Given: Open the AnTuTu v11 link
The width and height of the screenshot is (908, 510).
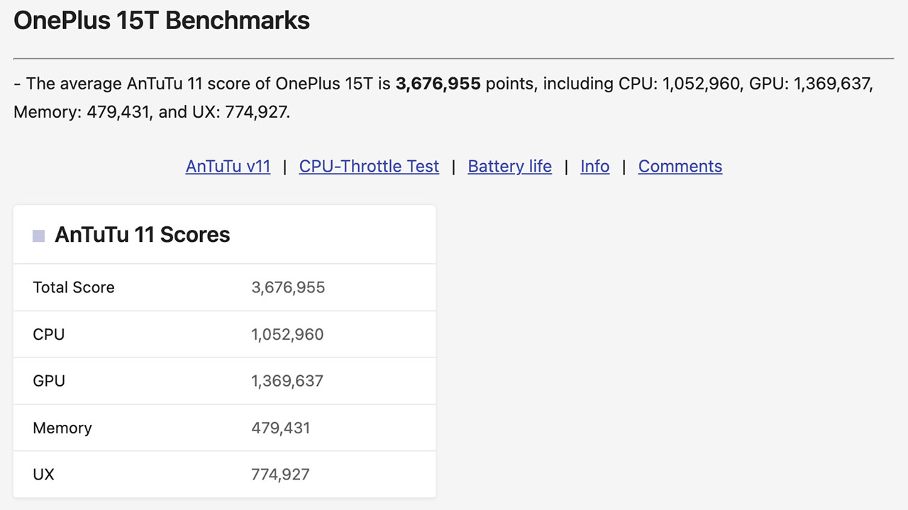Looking at the screenshot, I should click(x=228, y=166).
